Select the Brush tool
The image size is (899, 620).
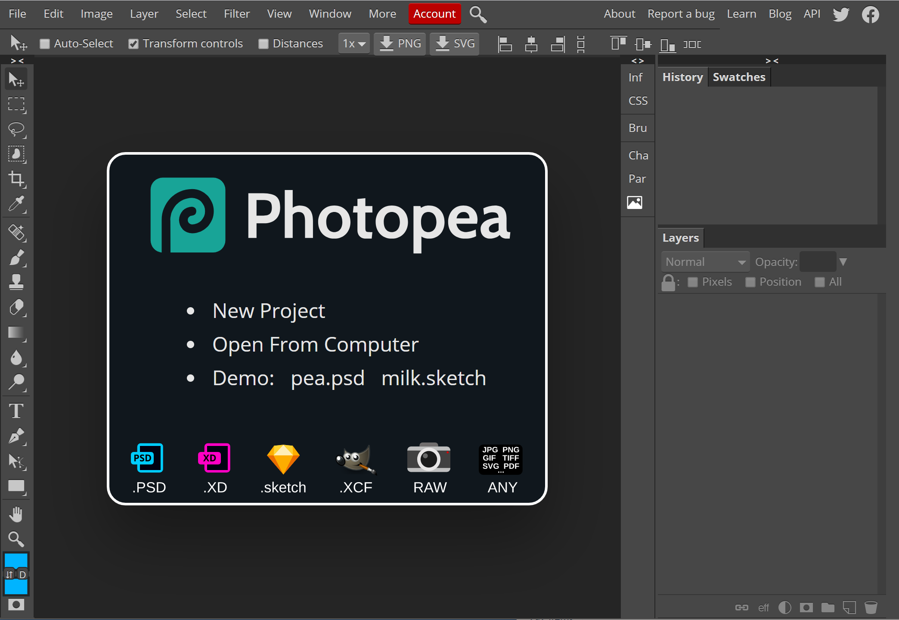[16, 257]
